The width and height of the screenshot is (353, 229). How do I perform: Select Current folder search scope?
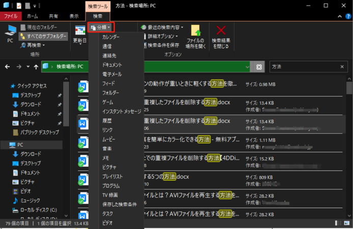click(39, 27)
